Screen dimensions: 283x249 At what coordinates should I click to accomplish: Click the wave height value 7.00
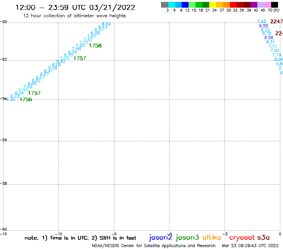point(275,51)
